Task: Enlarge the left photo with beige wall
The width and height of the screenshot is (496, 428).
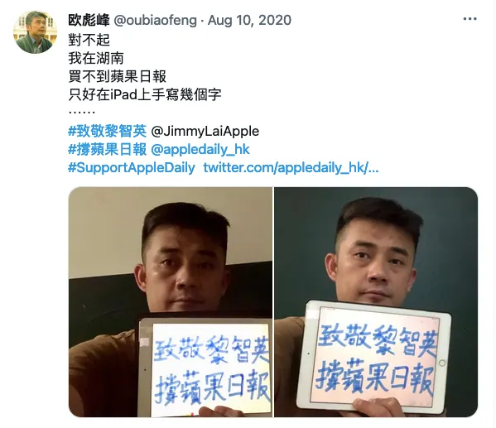Action: tap(171, 302)
